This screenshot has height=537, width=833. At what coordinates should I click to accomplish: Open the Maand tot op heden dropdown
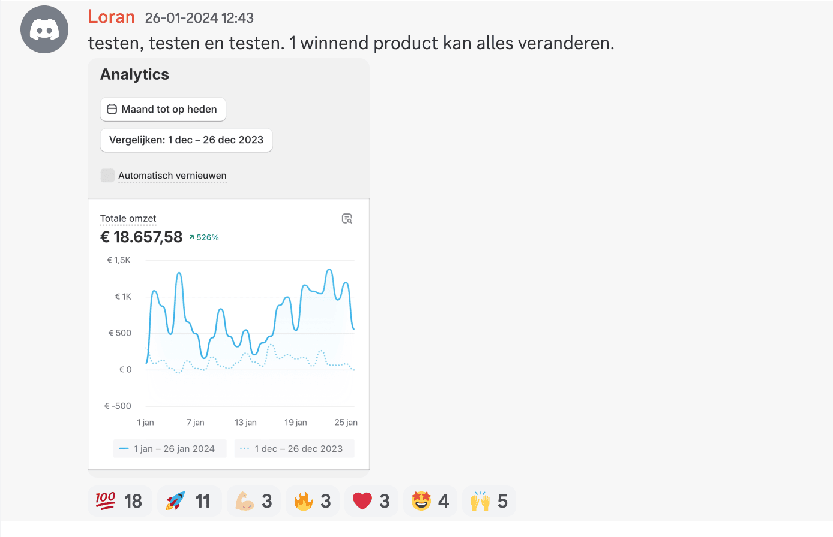pos(163,110)
